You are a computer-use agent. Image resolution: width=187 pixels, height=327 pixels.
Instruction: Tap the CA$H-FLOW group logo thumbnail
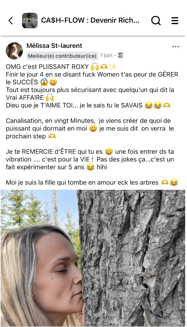point(30,21)
